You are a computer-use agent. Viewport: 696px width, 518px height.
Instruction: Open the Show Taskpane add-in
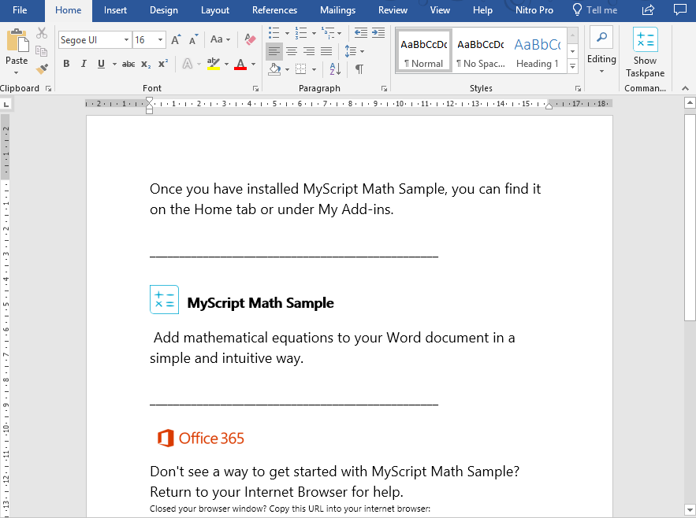(645, 54)
